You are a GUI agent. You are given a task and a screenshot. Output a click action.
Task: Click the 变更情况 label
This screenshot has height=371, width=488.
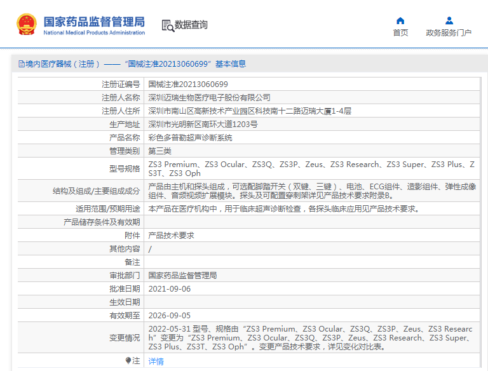pyautogui.click(x=125, y=338)
